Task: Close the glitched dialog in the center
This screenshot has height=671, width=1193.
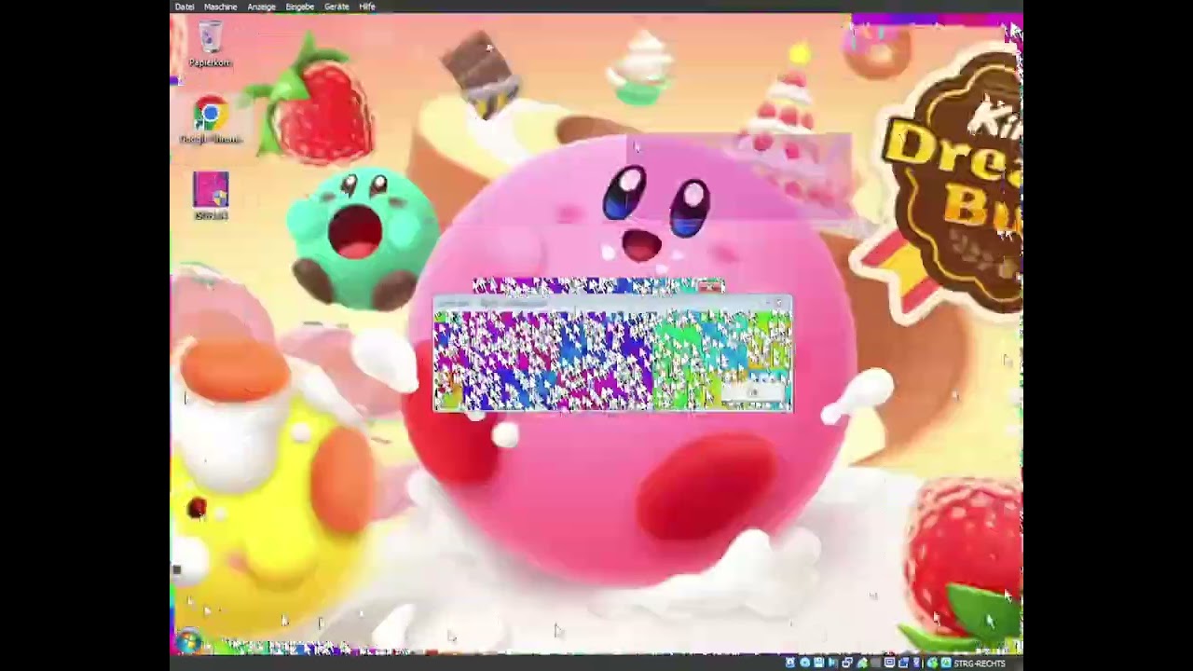Action: 779,303
